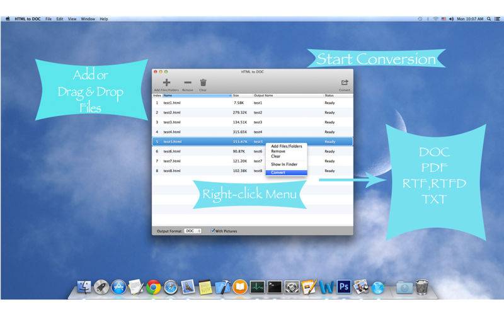Click the Clear trash can toolbar icon
The height and width of the screenshot is (315, 504).
[203, 83]
